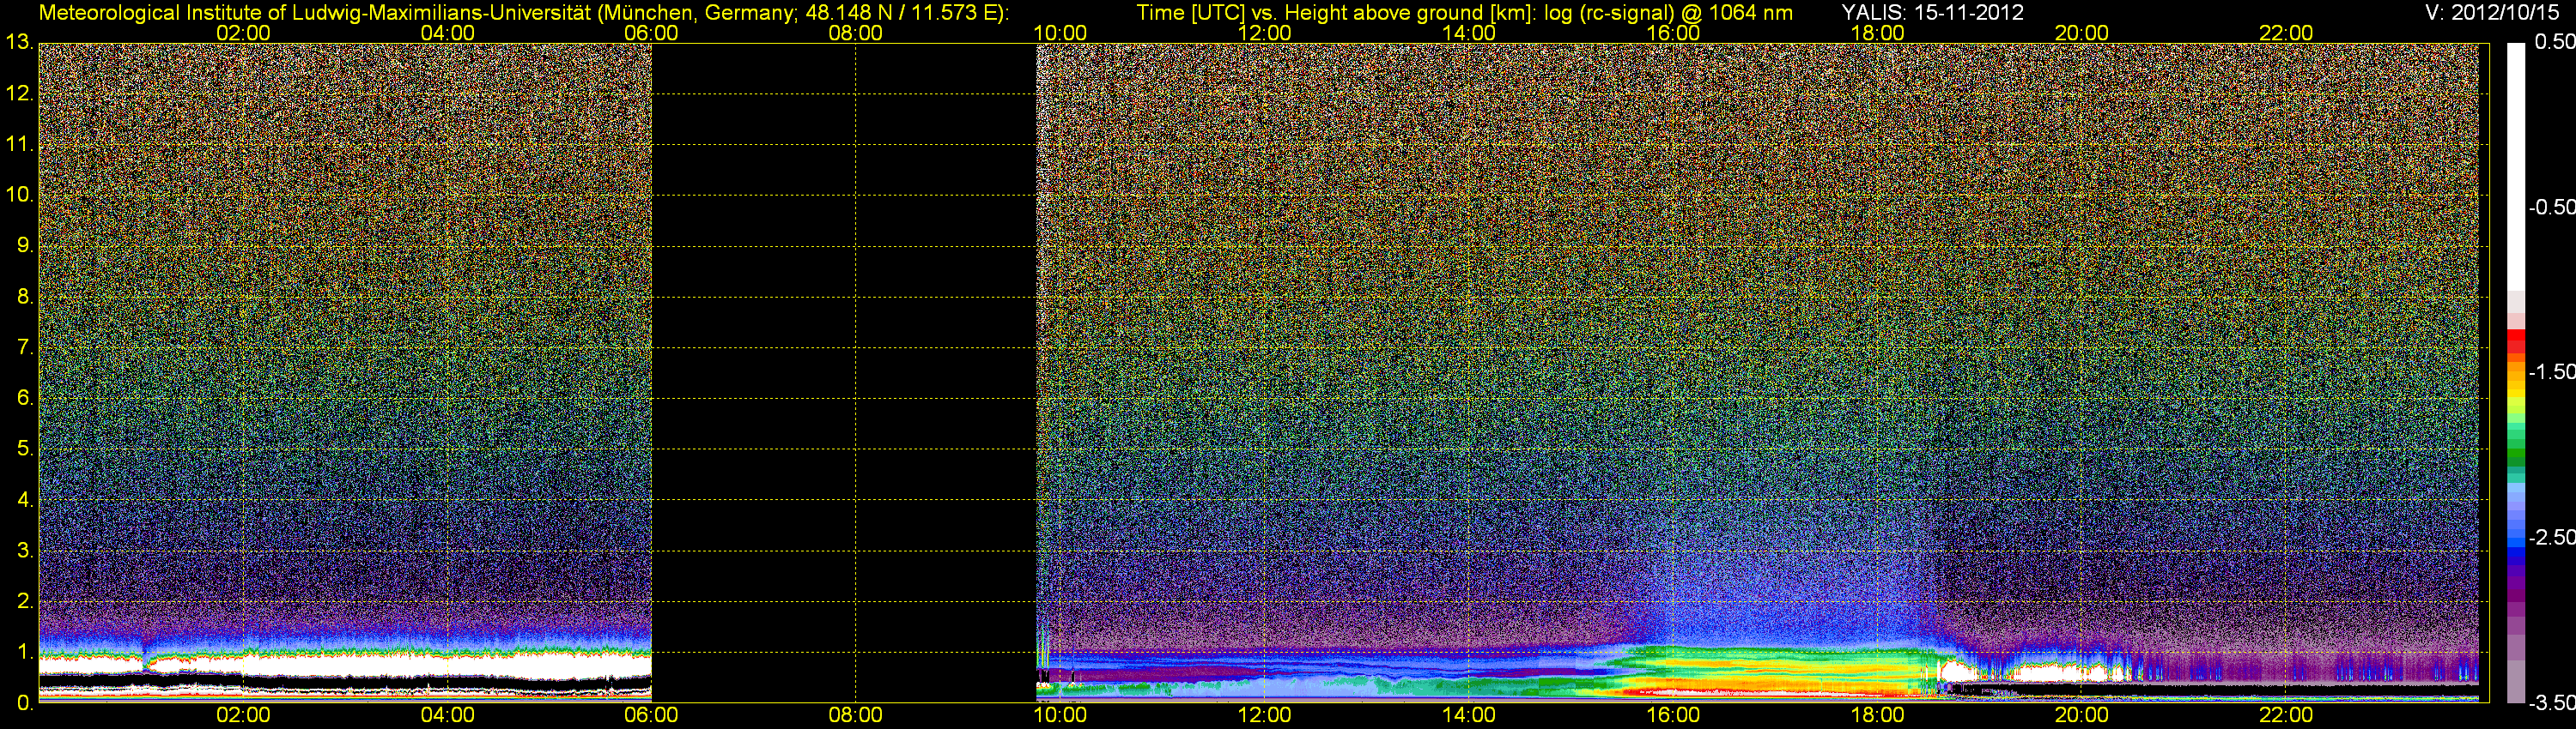Click the 6 km height axis label
2576x729 pixels.
pyautogui.click(x=24, y=397)
